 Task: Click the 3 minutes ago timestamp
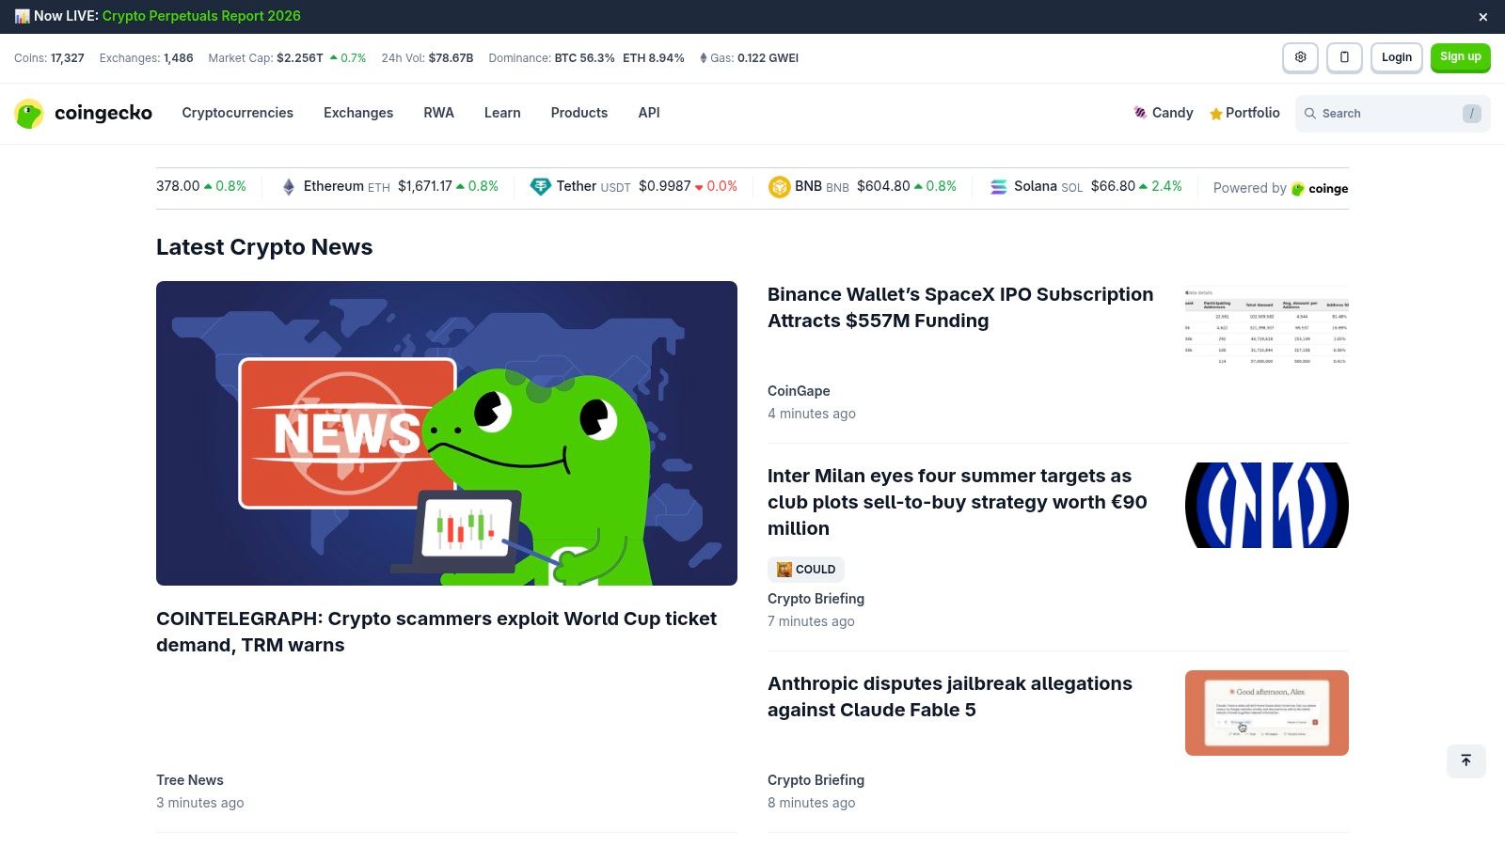pos(200,803)
